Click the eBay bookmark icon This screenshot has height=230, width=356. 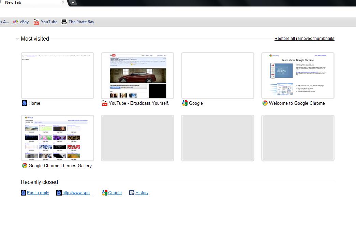(x=16, y=22)
